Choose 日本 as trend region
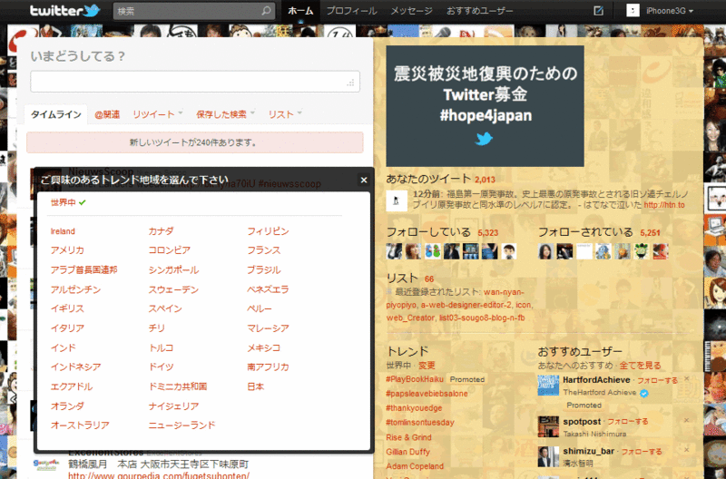 pyautogui.click(x=256, y=386)
